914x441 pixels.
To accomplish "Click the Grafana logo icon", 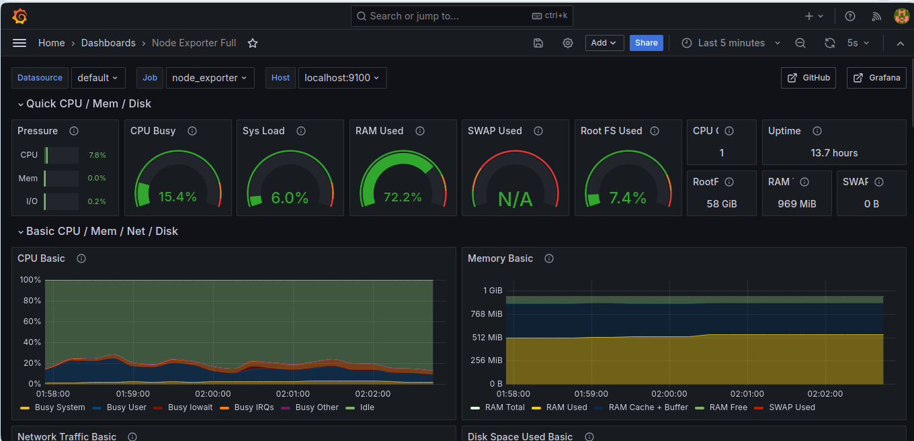I will [19, 16].
